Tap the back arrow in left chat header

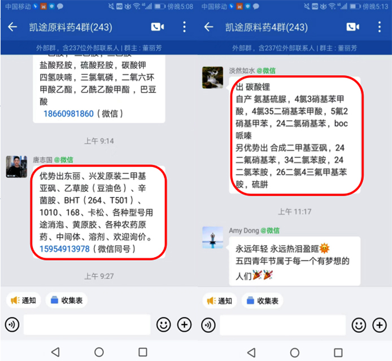pos(12,27)
